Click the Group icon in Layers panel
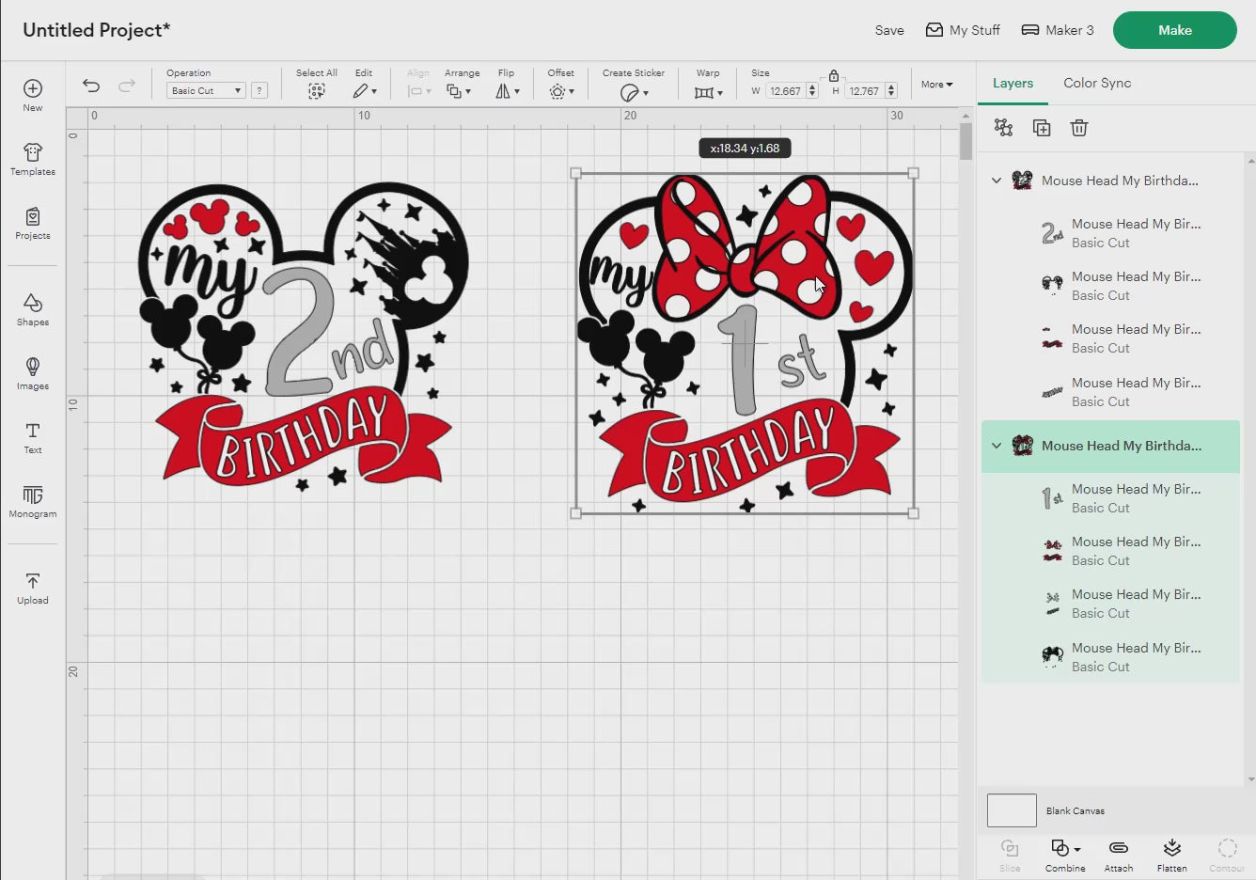The height and width of the screenshot is (880, 1256). [1004, 128]
